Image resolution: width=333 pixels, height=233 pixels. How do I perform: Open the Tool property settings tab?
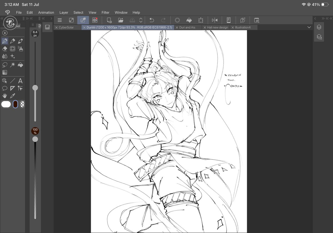click(x=39, y=26)
